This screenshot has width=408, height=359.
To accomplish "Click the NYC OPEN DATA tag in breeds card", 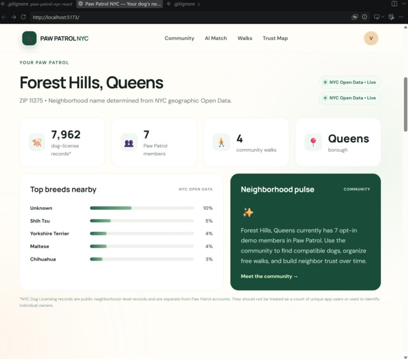I will pos(196,189).
